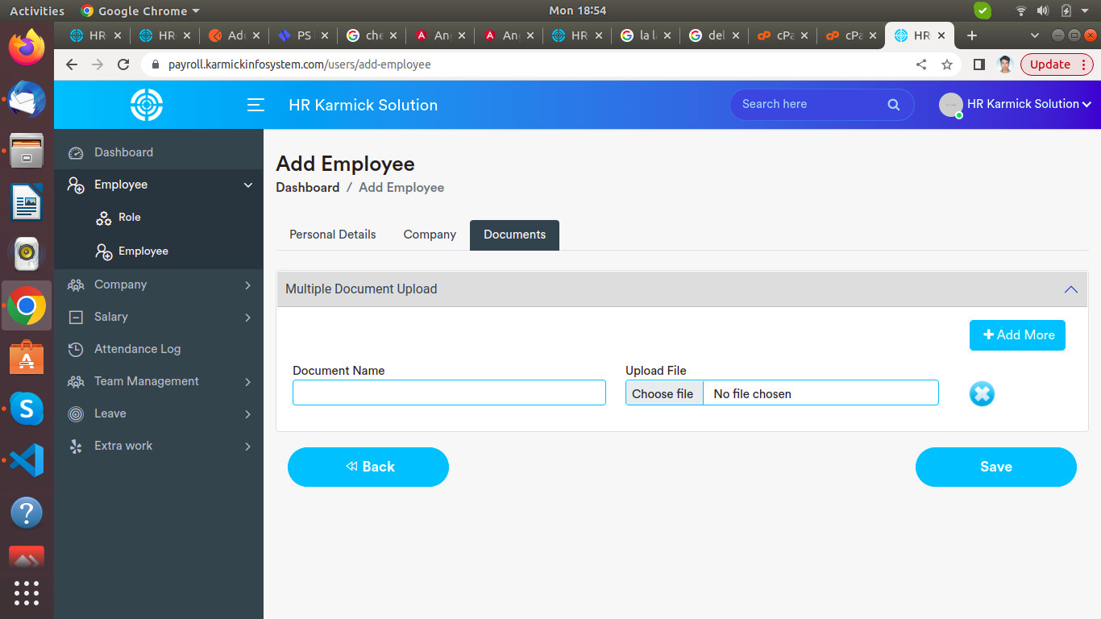This screenshot has height=619, width=1101.
Task: Click the HR Karmick target logo
Action: (147, 105)
